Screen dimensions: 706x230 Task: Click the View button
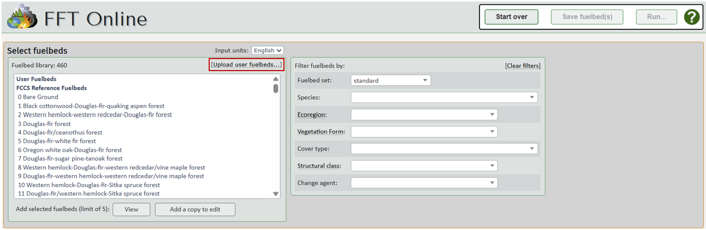[x=131, y=209]
